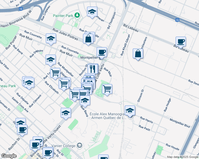The image size is (199, 159).
Task: Click the school marker above Rue Barré label
Action: (85, 100)
